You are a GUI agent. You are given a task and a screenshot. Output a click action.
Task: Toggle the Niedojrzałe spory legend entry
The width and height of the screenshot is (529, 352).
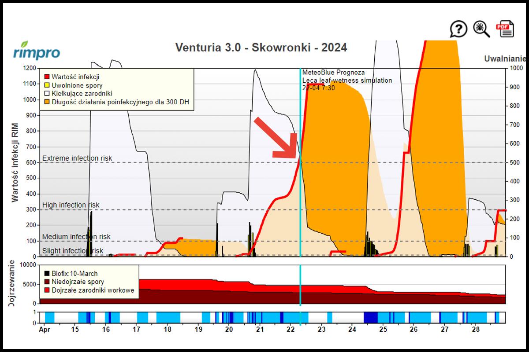click(78, 282)
